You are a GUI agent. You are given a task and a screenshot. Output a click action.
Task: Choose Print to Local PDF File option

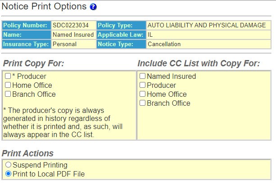(8, 174)
